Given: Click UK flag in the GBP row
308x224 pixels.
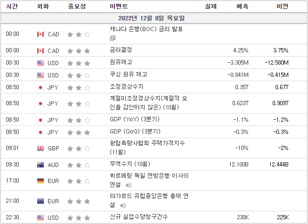Looking at the screenshot, I should point(41,148).
